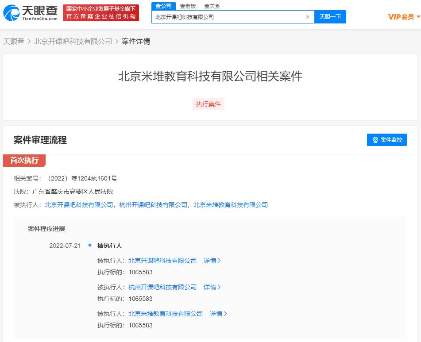Screen dimensions: 421x342
Task: Click the 2022-07-21 timeline dot marker
Action: point(90,245)
